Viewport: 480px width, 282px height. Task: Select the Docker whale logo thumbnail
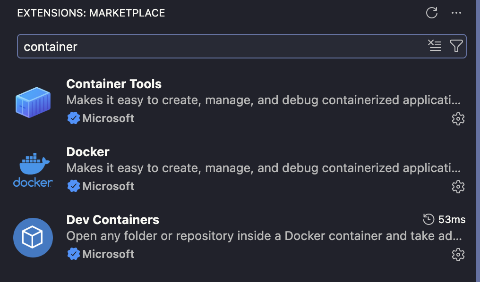click(33, 170)
